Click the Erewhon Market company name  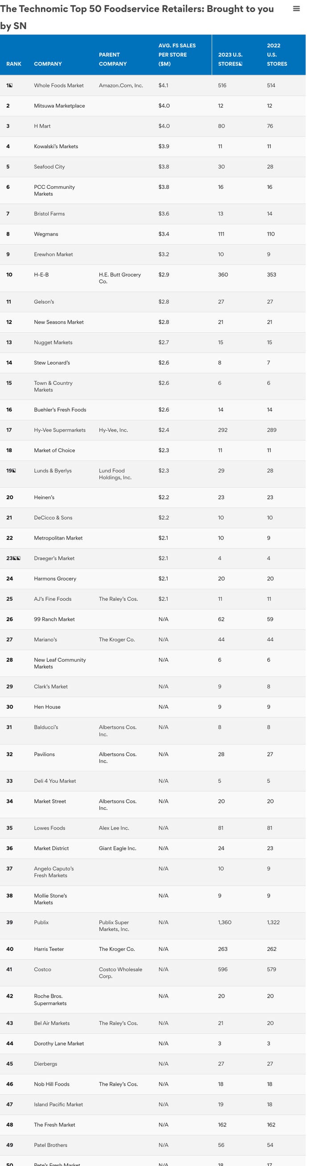click(54, 254)
